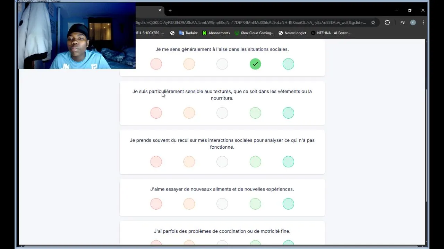Click question text 'problèmes de coordination ou de motricité fine'
The height and width of the screenshot is (249, 444).
tap(222, 231)
